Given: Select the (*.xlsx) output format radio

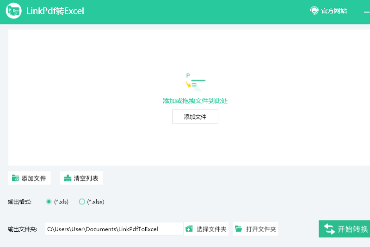Looking at the screenshot, I should [82, 202].
